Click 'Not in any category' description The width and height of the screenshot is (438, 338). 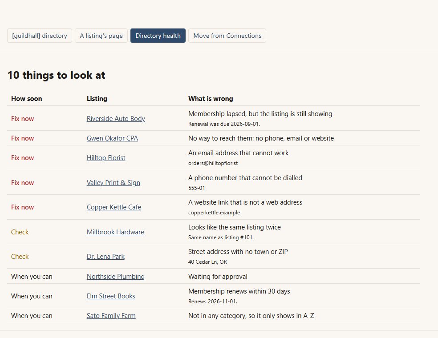point(251,316)
